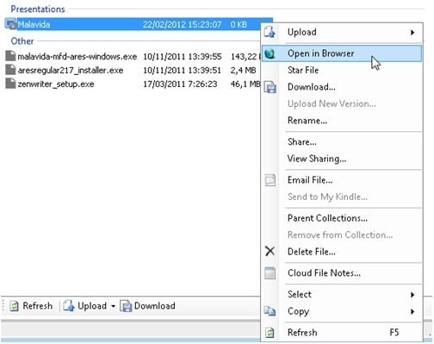Click Select entry in the context menu
The height and width of the screenshot is (344, 434).
[342, 295]
